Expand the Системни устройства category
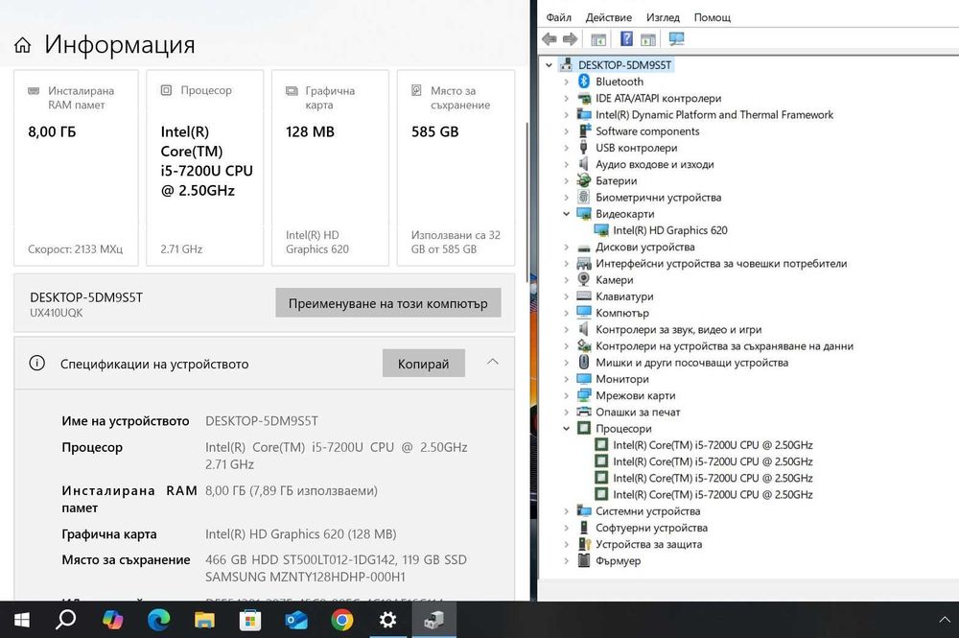This screenshot has width=959, height=638. click(x=567, y=510)
